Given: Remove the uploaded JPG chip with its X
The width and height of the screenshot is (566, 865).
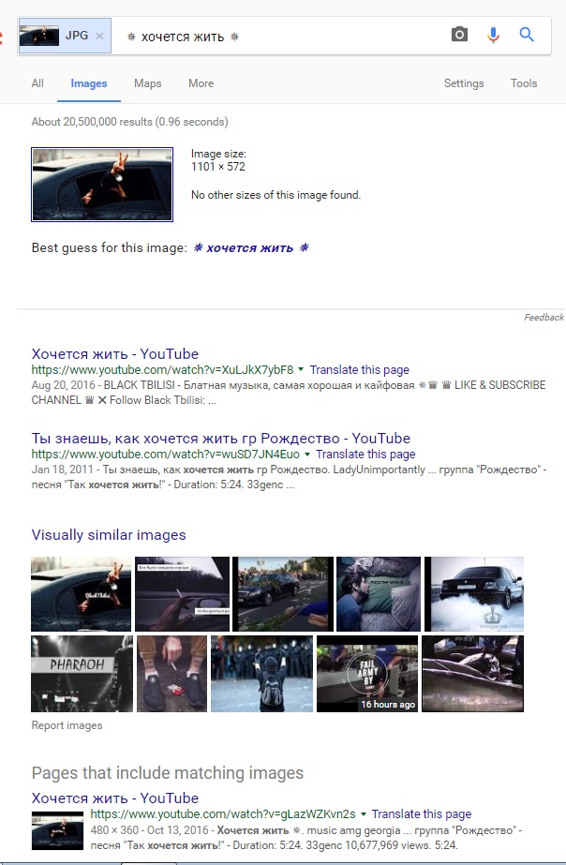Looking at the screenshot, I should [99, 36].
